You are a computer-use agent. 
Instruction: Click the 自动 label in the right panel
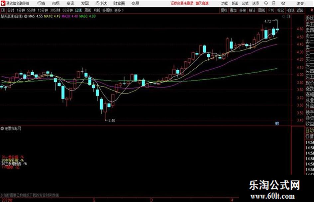[x=310, y=131]
